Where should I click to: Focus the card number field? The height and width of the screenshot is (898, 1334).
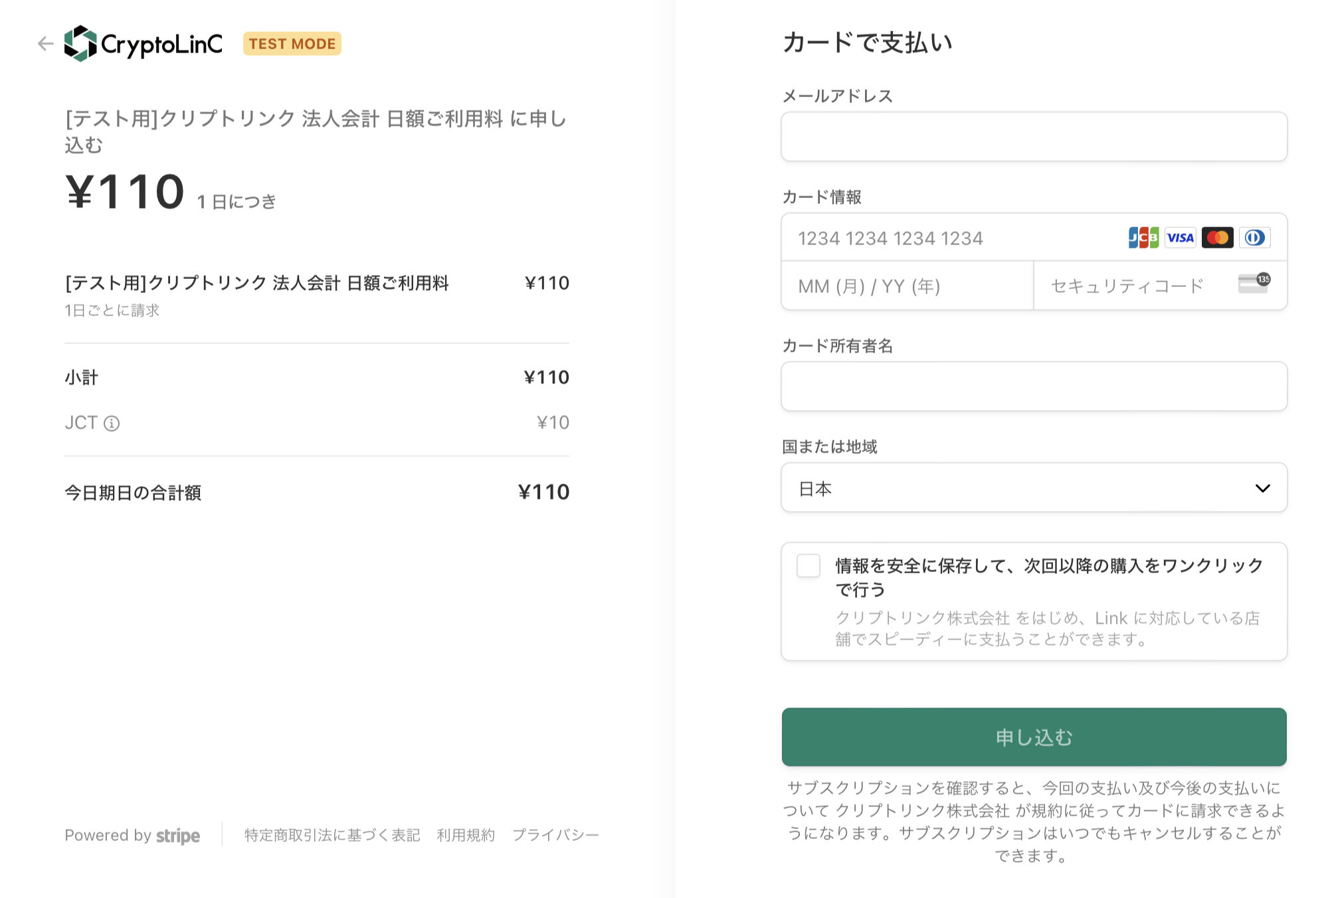pos(1034,238)
